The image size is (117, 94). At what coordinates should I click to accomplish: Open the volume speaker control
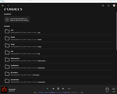(x=113, y=90)
